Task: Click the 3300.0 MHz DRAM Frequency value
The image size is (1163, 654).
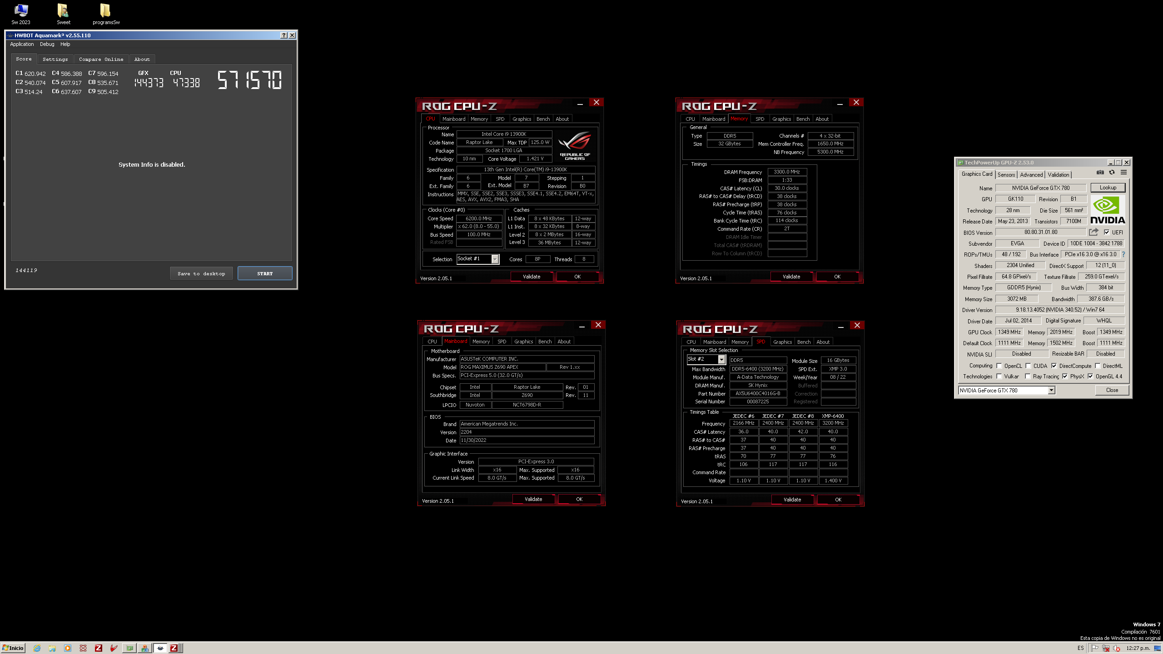Action: point(787,172)
